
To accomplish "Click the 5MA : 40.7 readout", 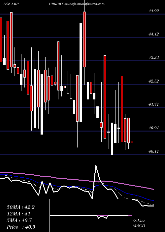I will pos(20,220).
